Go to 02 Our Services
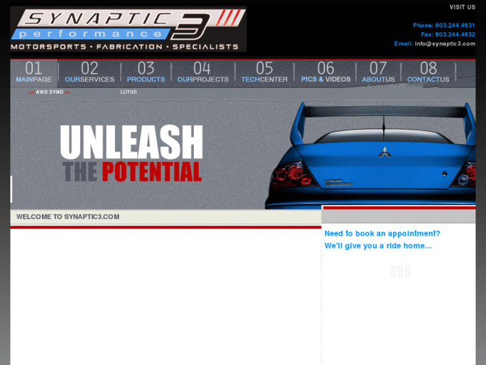The width and height of the screenshot is (486, 365). [x=90, y=73]
